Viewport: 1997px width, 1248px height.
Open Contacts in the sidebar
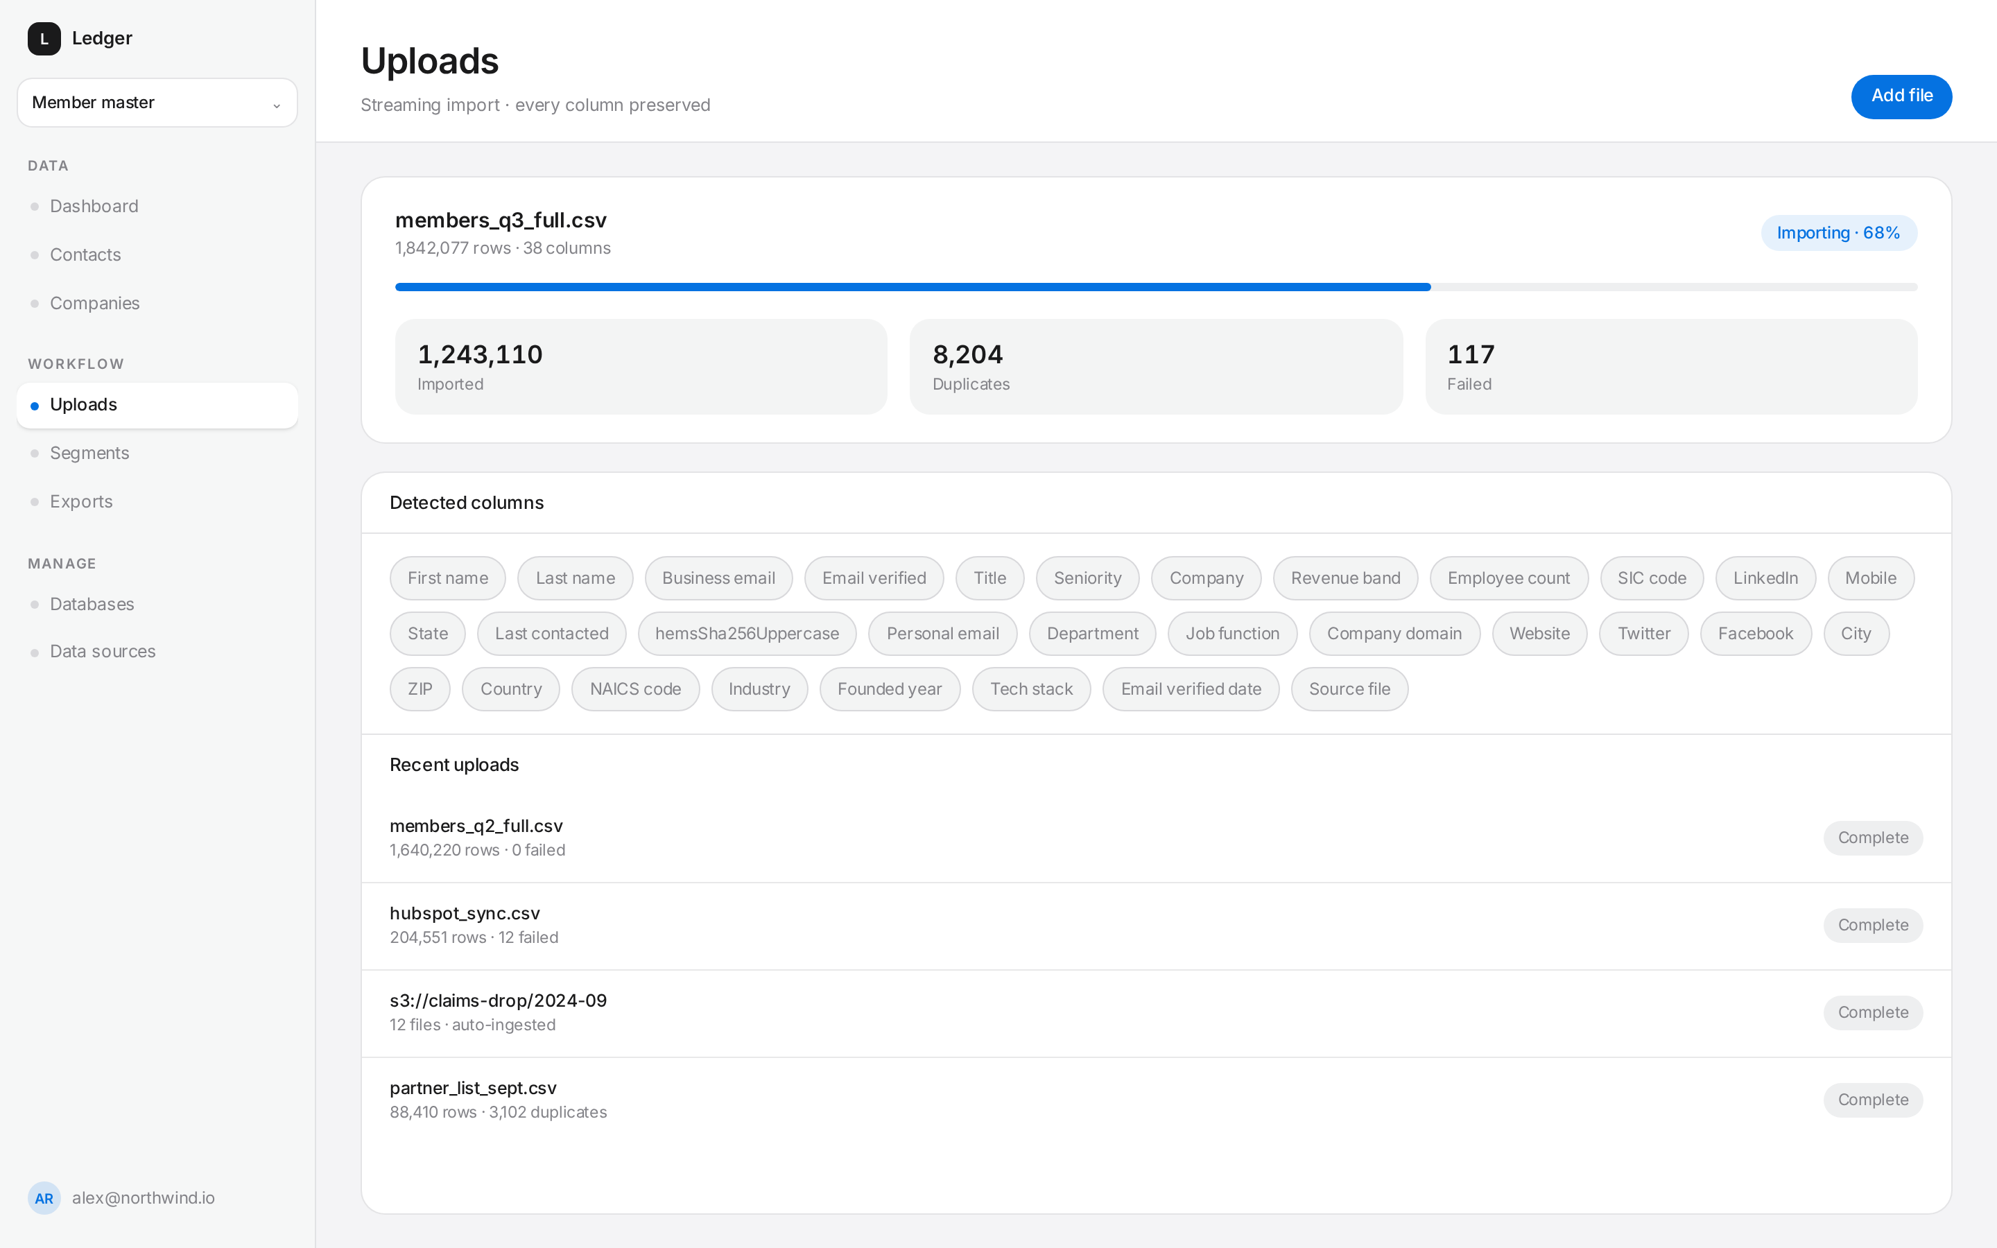click(157, 255)
